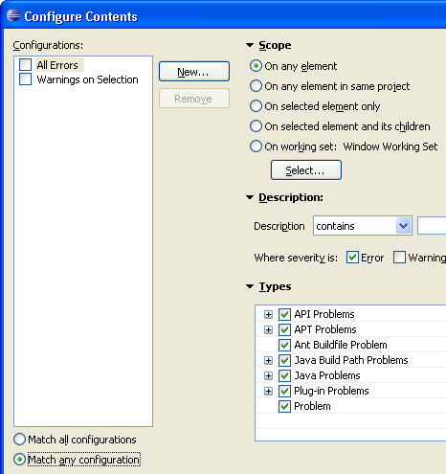Uncheck the Java Problems checkbox
Image resolution: width=446 pixels, height=474 pixels.
click(284, 375)
